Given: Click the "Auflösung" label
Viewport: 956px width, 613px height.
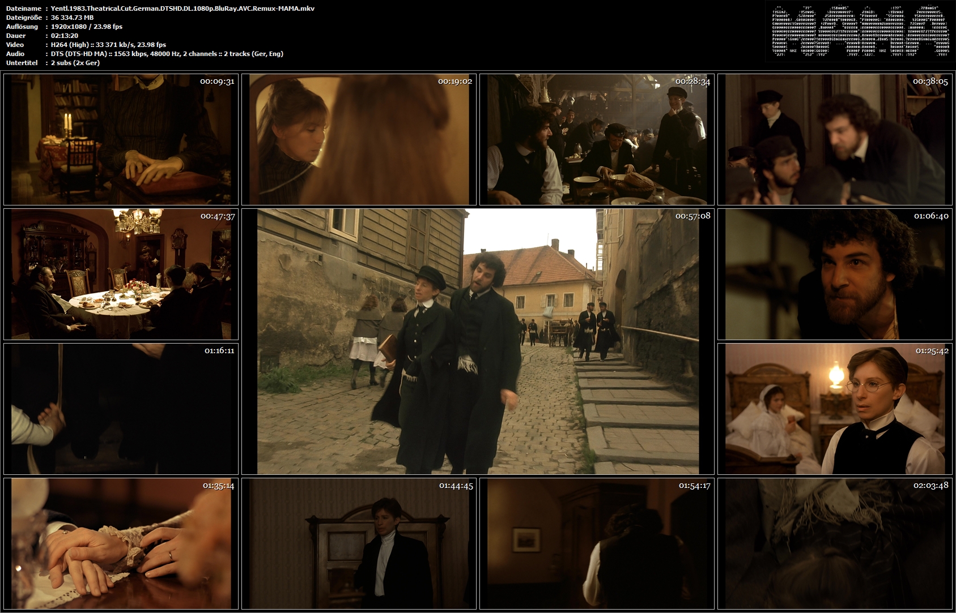Looking at the screenshot, I should click(22, 27).
